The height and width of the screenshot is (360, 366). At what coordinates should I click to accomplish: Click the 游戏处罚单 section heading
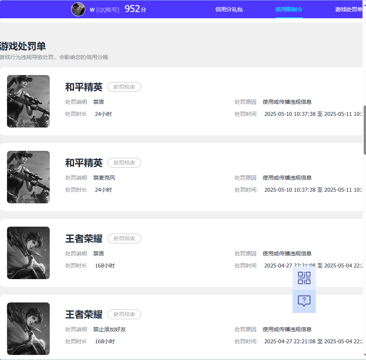click(x=23, y=46)
